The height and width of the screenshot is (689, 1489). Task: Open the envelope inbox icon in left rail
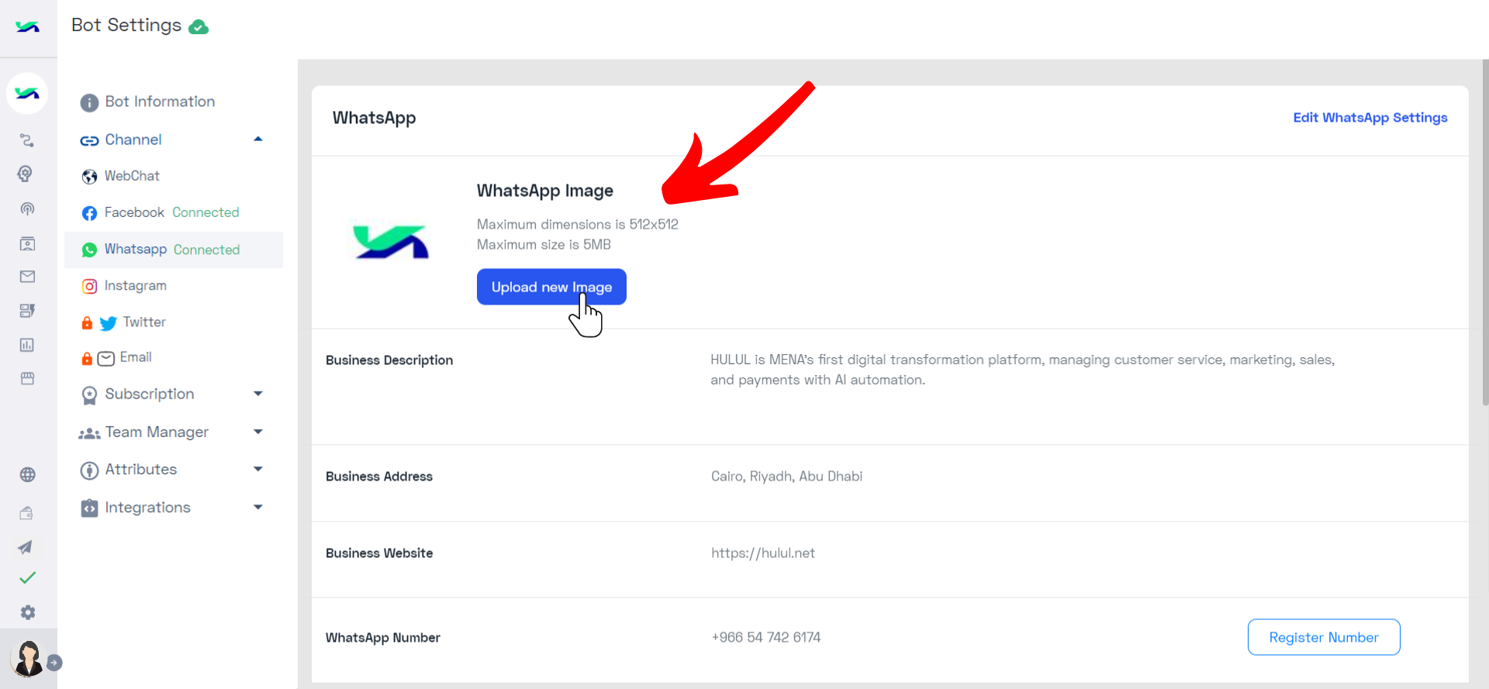(27, 277)
